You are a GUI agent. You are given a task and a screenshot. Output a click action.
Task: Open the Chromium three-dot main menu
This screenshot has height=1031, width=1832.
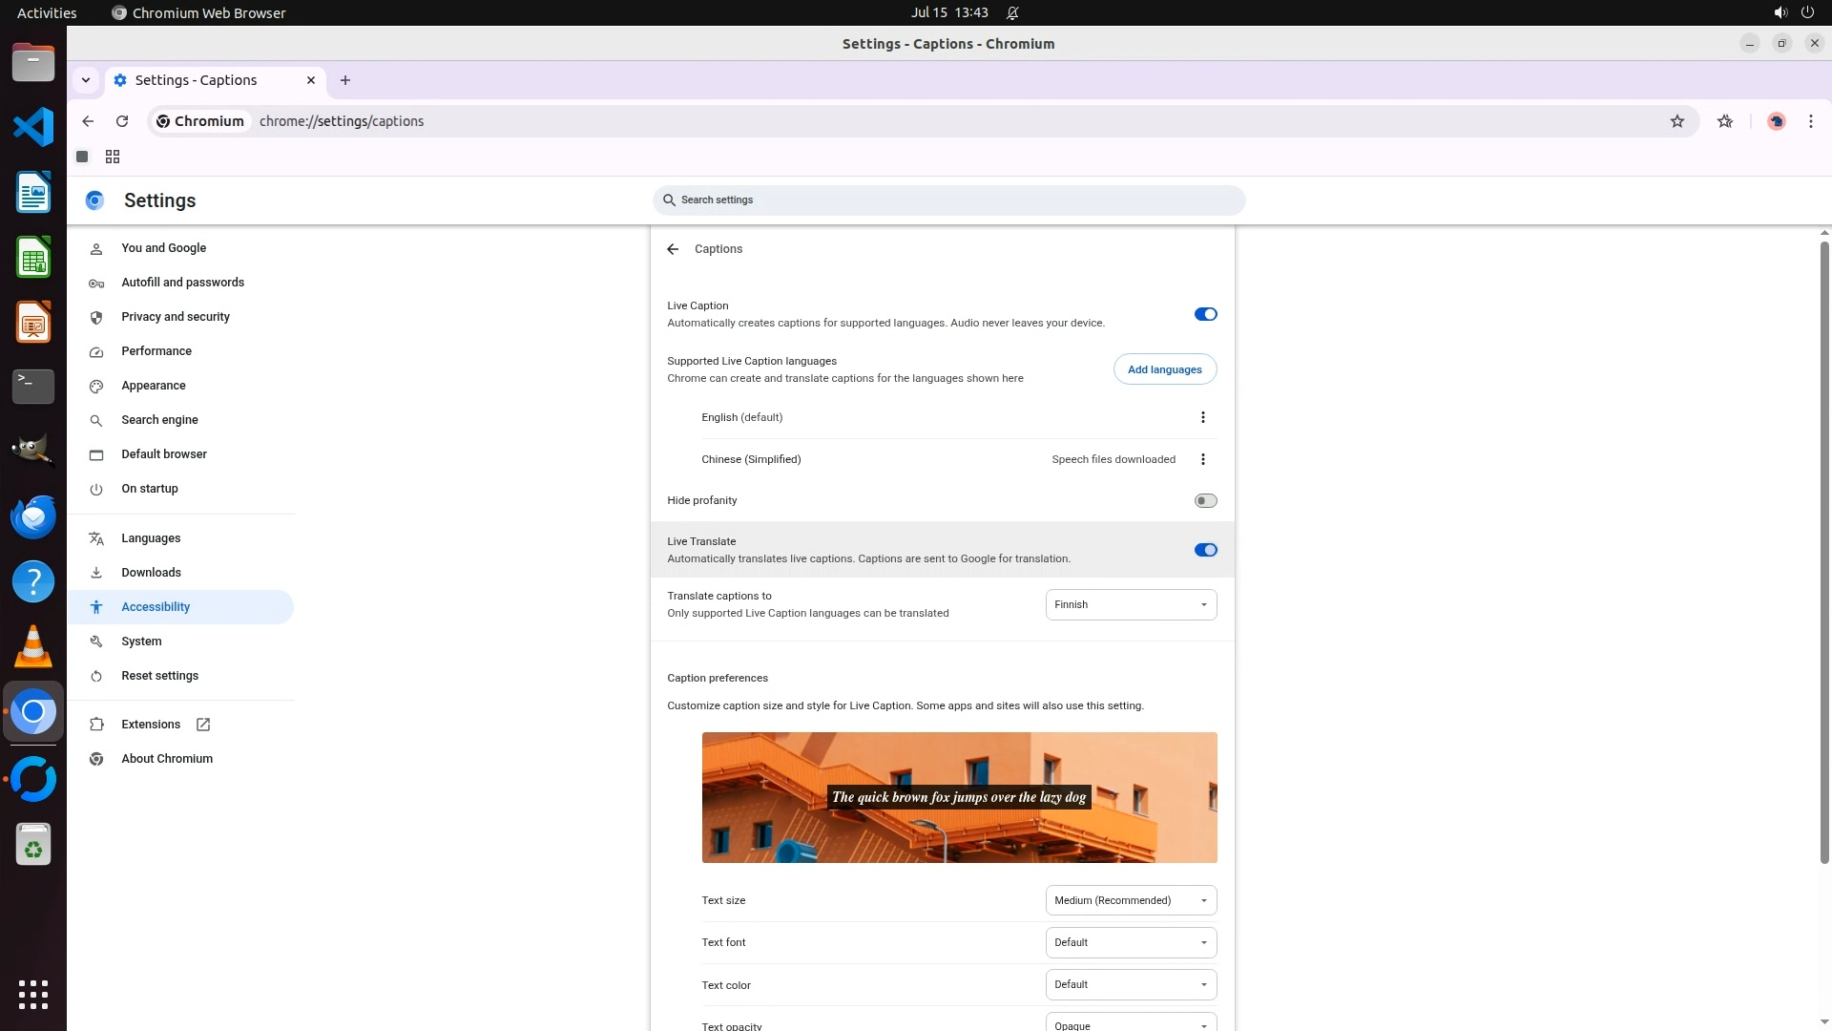coord(1810,121)
